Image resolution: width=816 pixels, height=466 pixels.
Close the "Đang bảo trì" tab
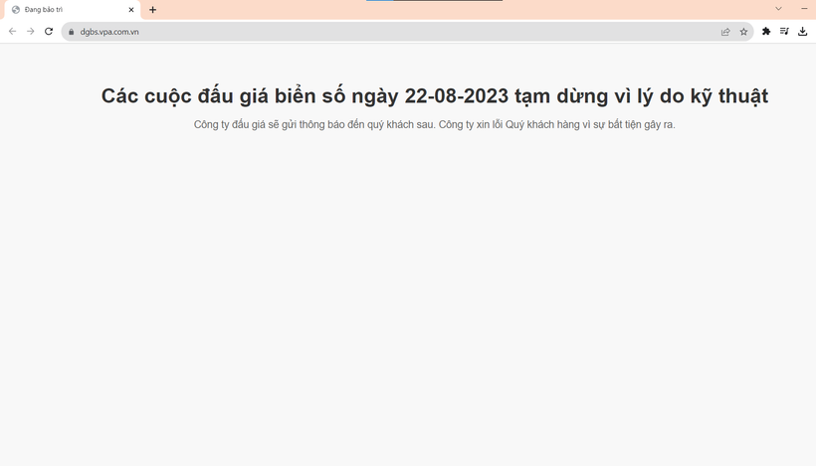(131, 10)
